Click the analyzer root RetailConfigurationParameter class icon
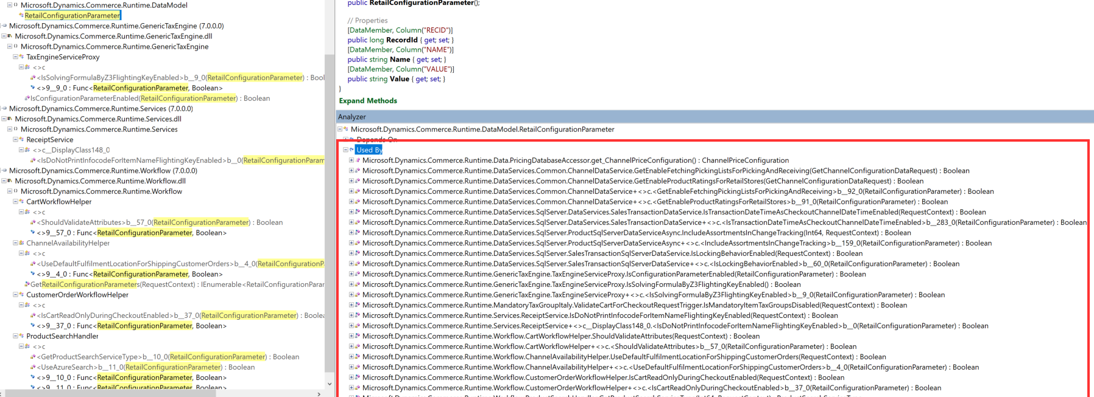The image size is (1094, 397). 346,129
